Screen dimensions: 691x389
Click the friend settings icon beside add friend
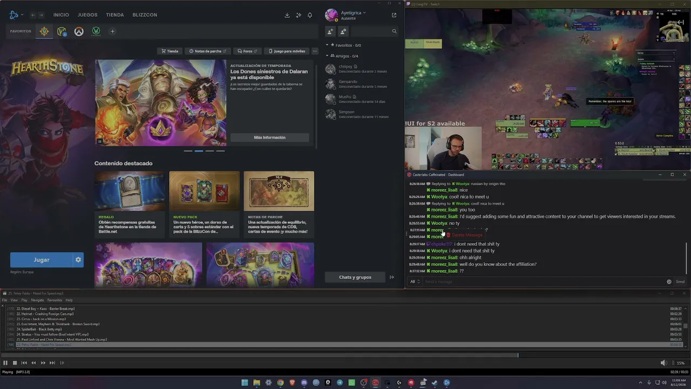(x=343, y=31)
